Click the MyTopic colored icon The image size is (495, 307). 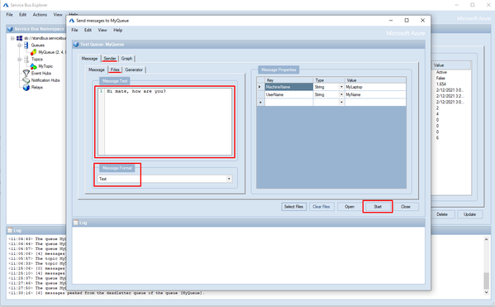pos(33,66)
